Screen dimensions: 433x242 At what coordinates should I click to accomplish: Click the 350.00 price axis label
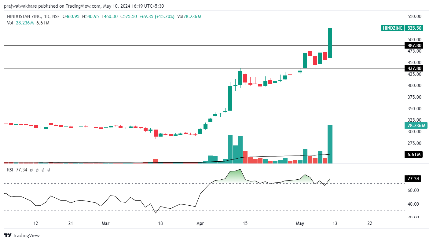point(414,109)
